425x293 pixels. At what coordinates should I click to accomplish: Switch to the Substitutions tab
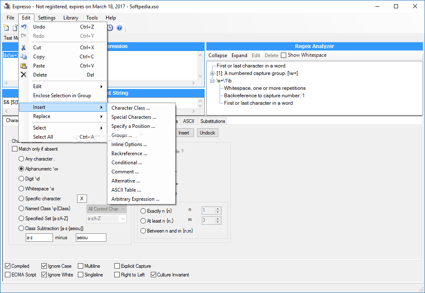213,121
